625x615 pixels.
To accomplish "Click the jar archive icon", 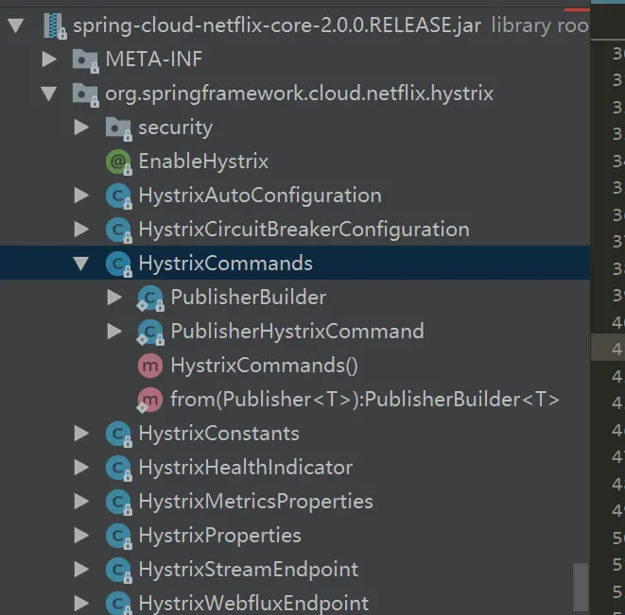I will (55, 26).
